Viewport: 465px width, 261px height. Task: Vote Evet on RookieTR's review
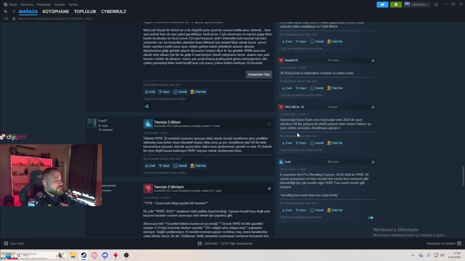[286, 88]
